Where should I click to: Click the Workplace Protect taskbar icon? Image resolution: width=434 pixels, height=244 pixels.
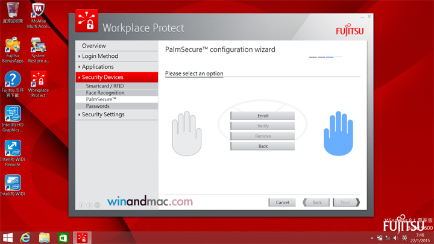click(82, 237)
